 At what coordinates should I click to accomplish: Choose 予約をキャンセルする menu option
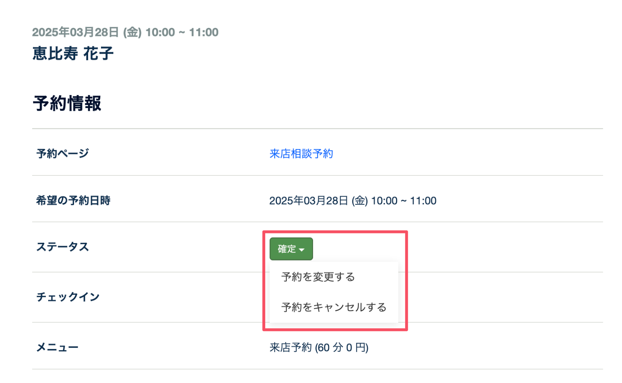(334, 307)
